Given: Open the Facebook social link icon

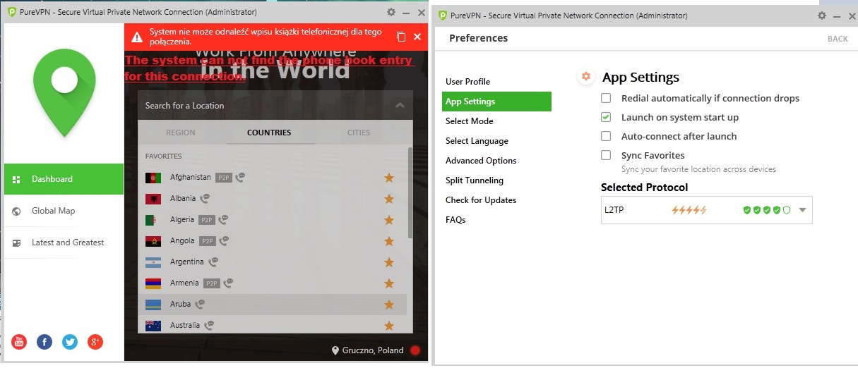Looking at the screenshot, I should 44,343.
